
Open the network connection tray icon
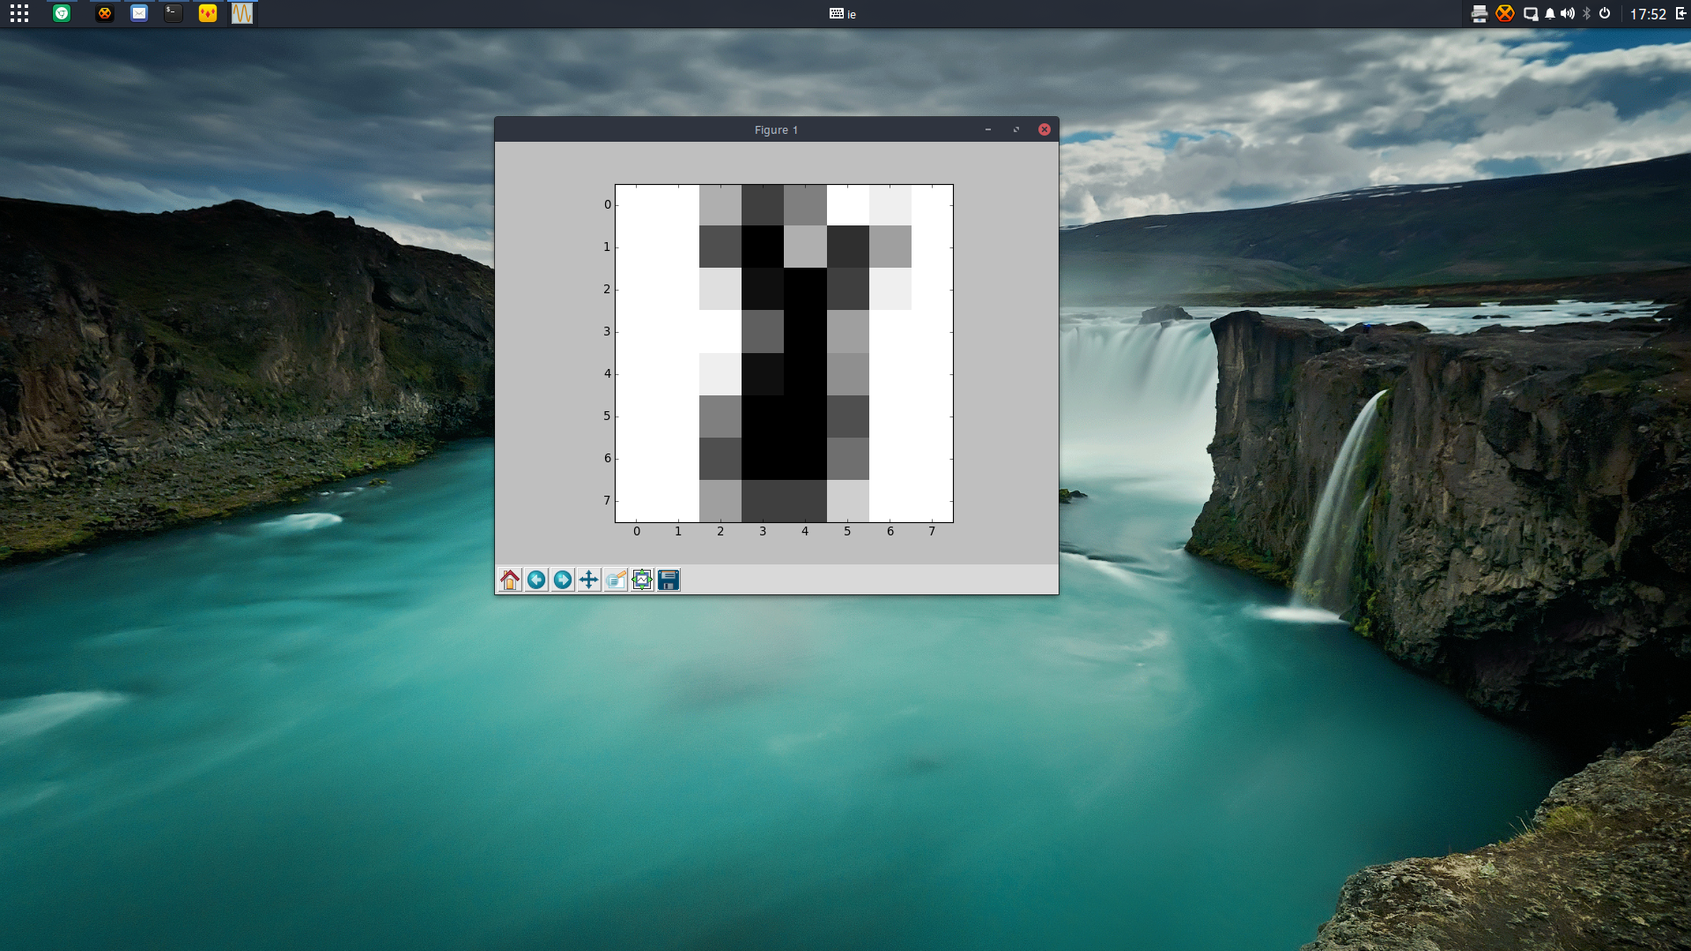[1531, 13]
